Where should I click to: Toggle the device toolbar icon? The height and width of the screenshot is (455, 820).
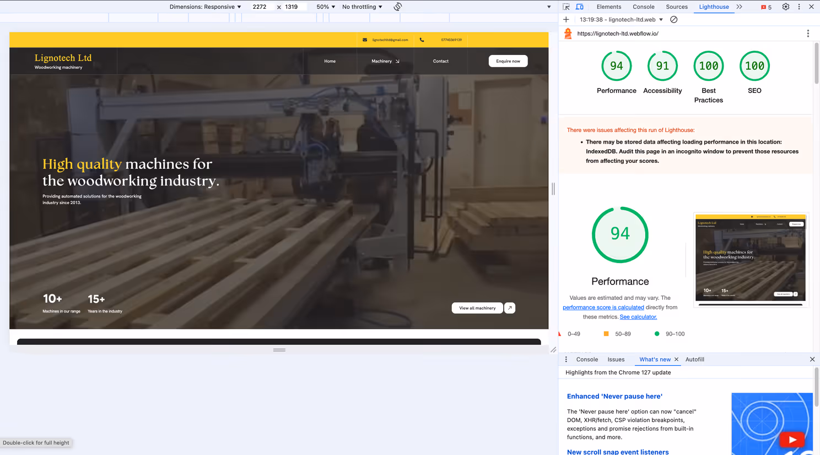[x=580, y=7]
